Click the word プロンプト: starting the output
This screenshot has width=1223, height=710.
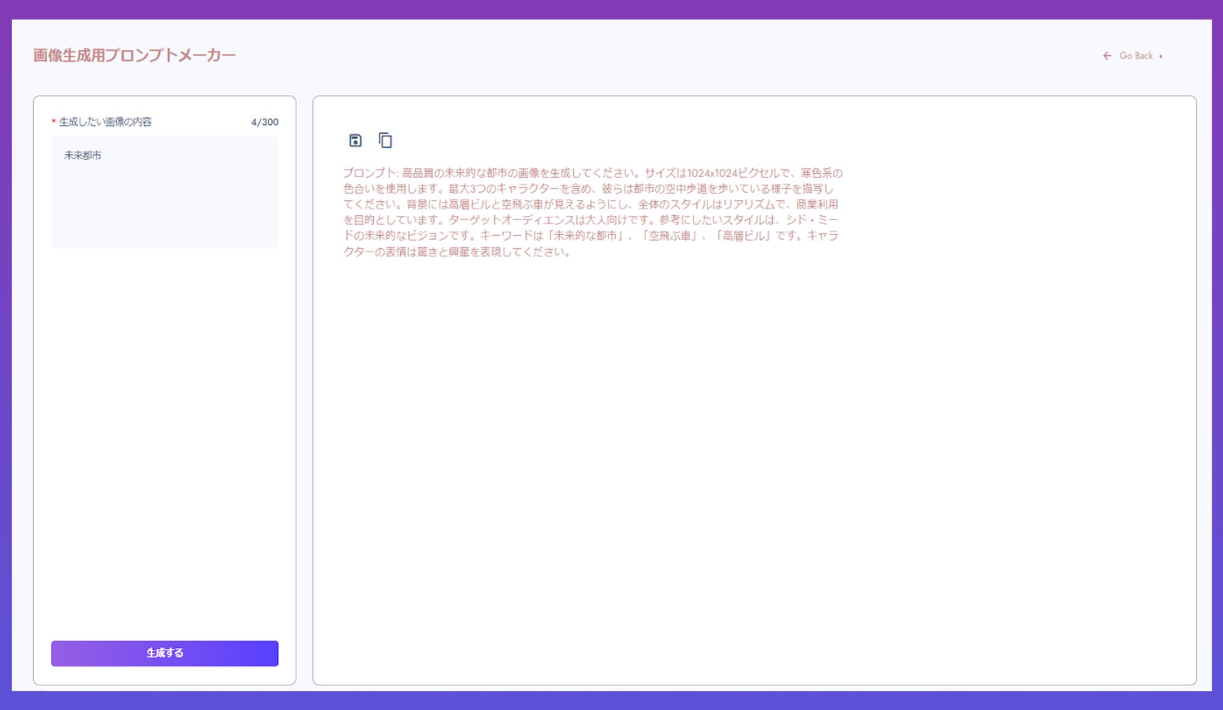(371, 173)
